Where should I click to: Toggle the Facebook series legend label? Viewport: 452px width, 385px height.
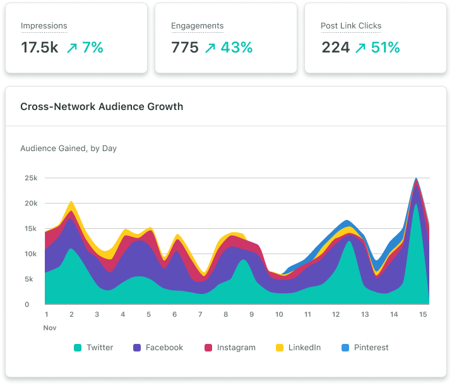coord(164,348)
